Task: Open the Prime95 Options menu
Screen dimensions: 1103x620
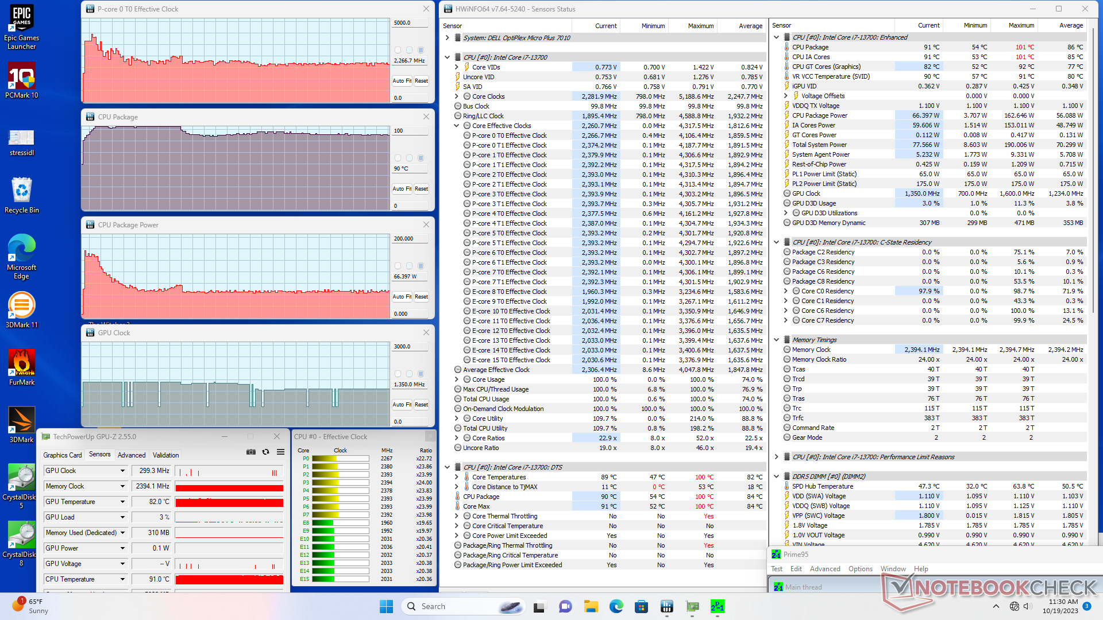Action: click(860, 569)
